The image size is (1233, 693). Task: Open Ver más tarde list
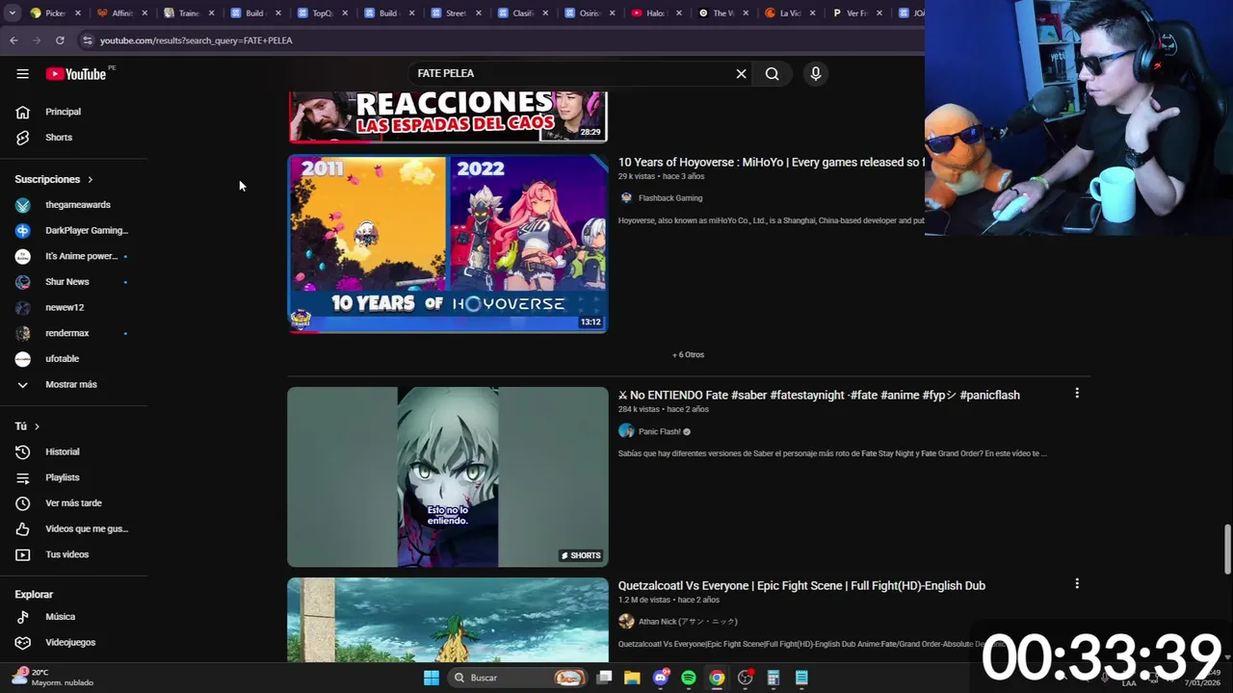73,503
